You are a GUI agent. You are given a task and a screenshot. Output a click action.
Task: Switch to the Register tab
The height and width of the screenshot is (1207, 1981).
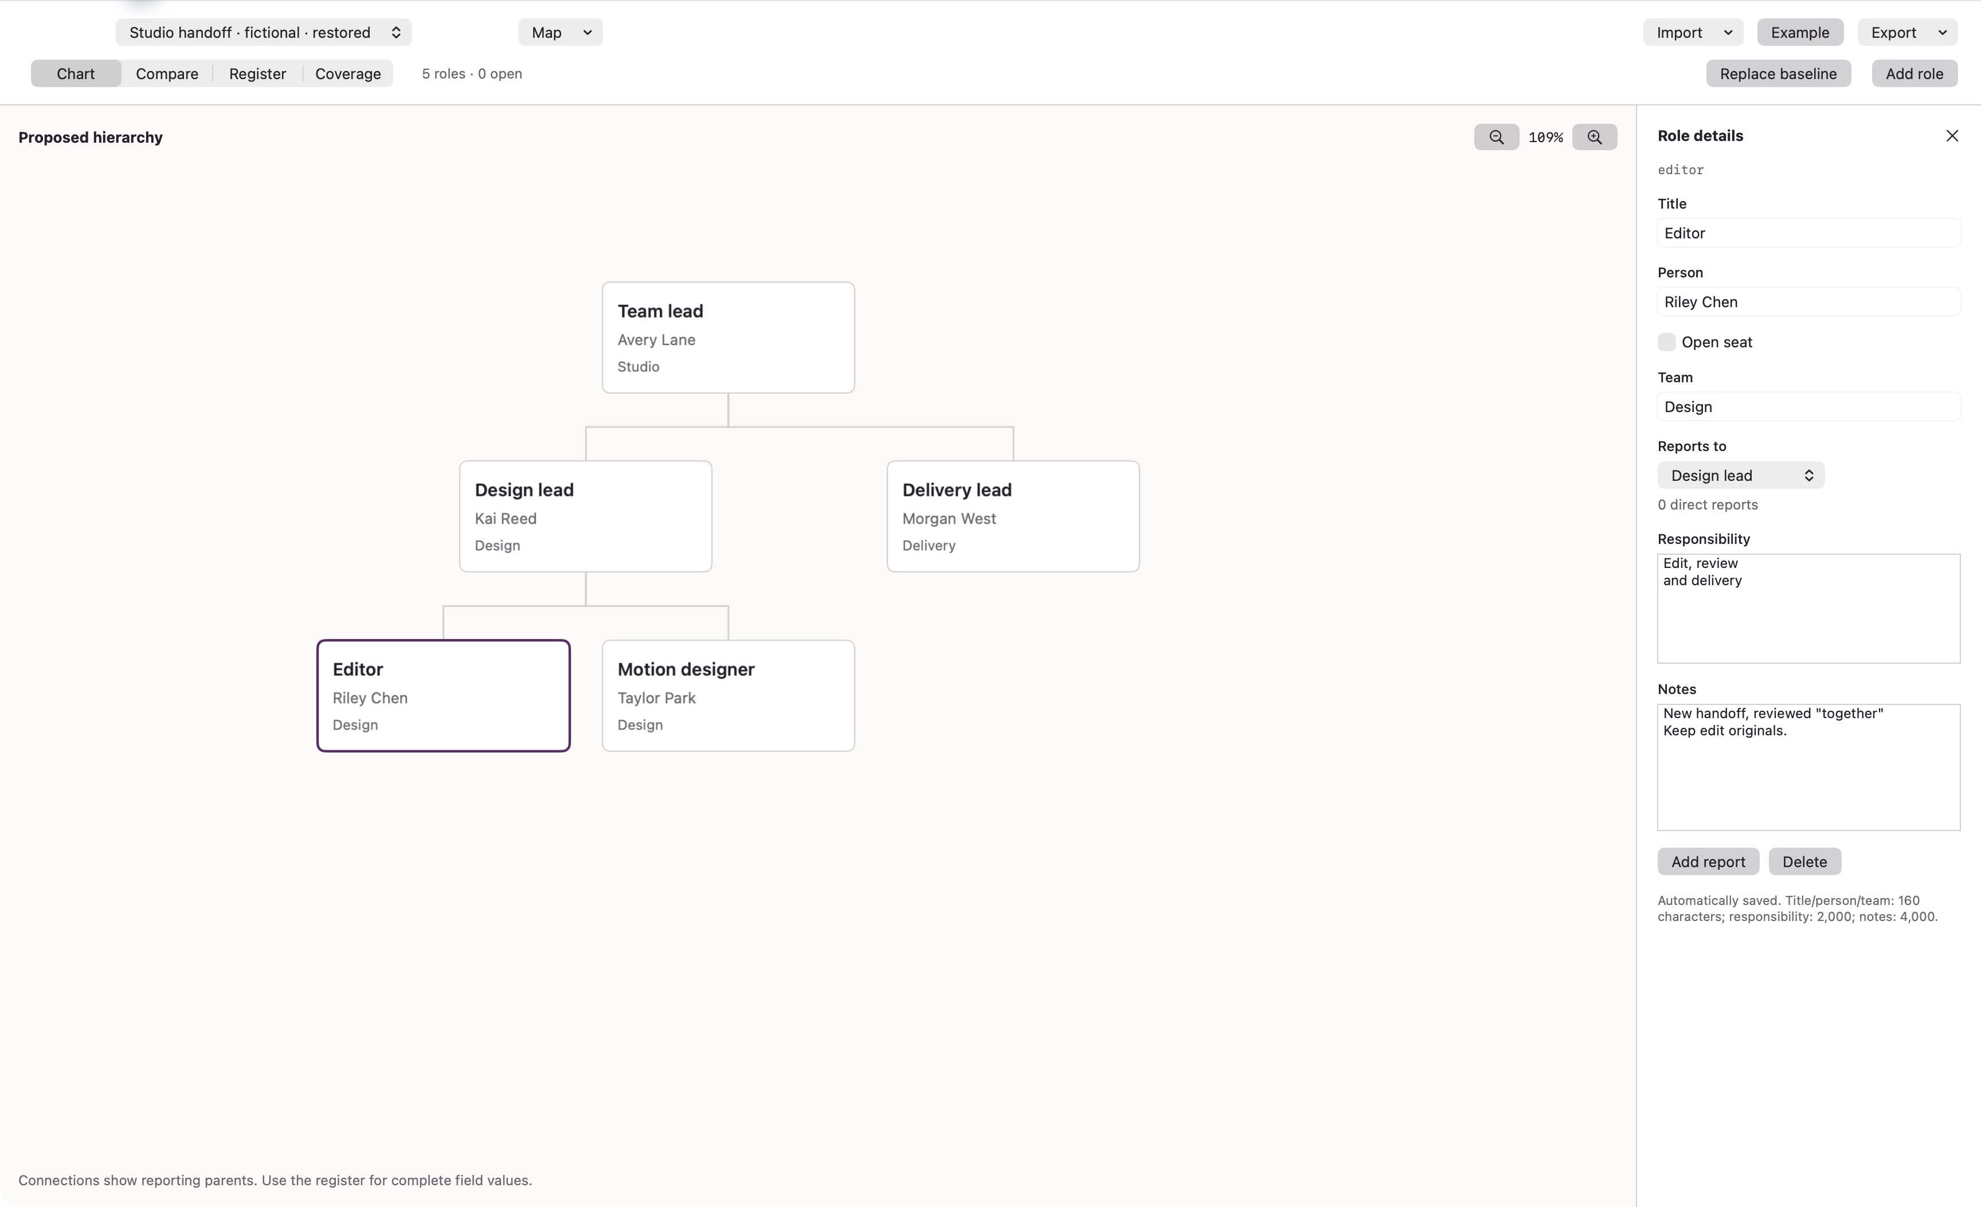pos(257,73)
